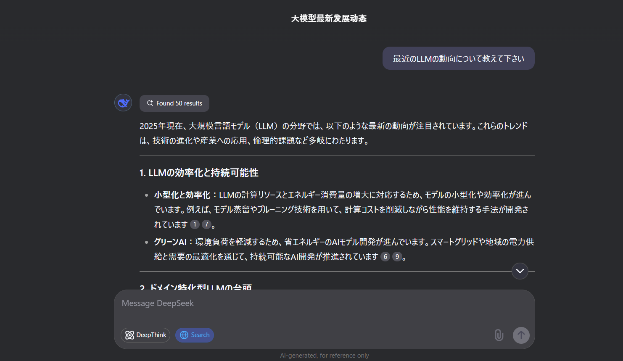Click the bold text グリーンAI

click(x=170, y=242)
